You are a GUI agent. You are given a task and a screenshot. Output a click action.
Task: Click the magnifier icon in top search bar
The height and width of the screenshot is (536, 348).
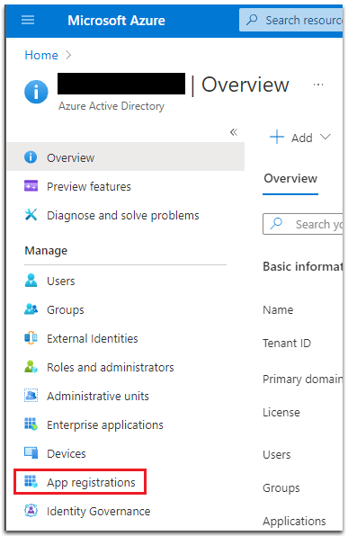point(253,20)
